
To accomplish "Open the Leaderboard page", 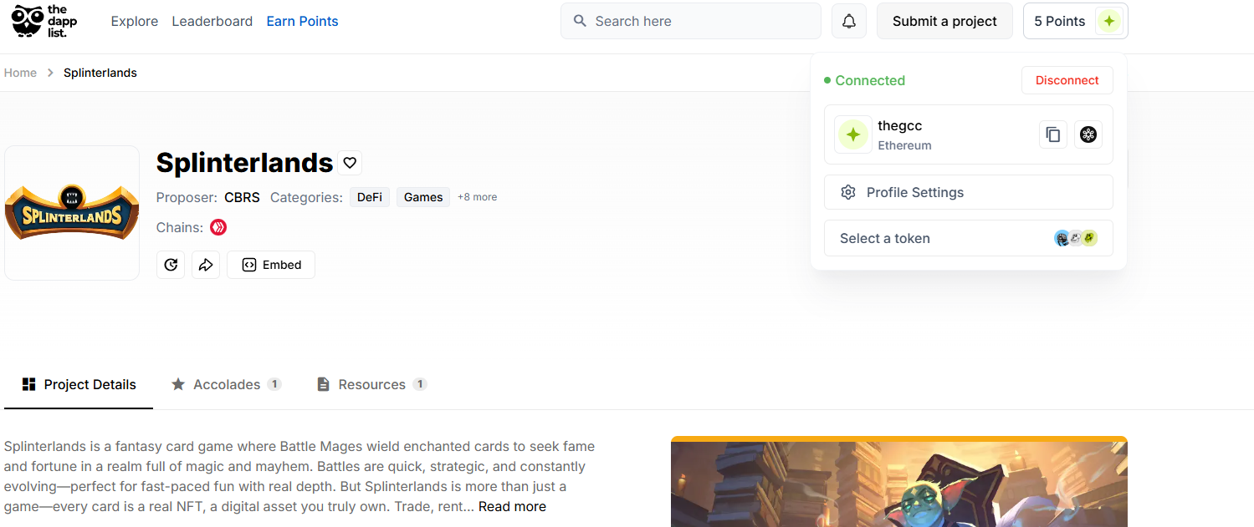I will click(212, 21).
